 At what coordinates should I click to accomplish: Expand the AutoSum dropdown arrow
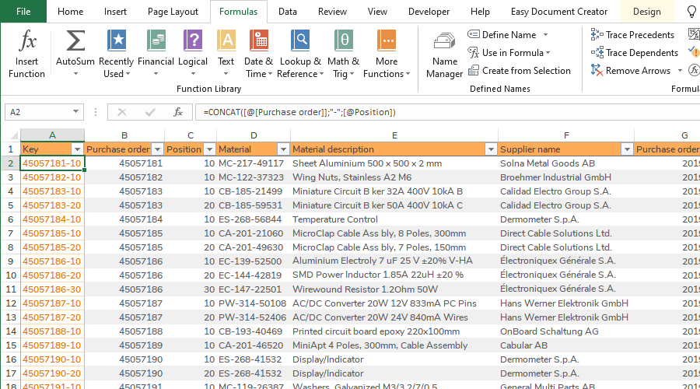(75, 74)
